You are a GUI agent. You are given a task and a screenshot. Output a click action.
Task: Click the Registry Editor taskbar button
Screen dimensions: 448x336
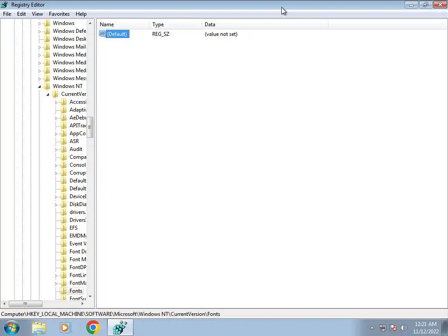click(x=120, y=327)
